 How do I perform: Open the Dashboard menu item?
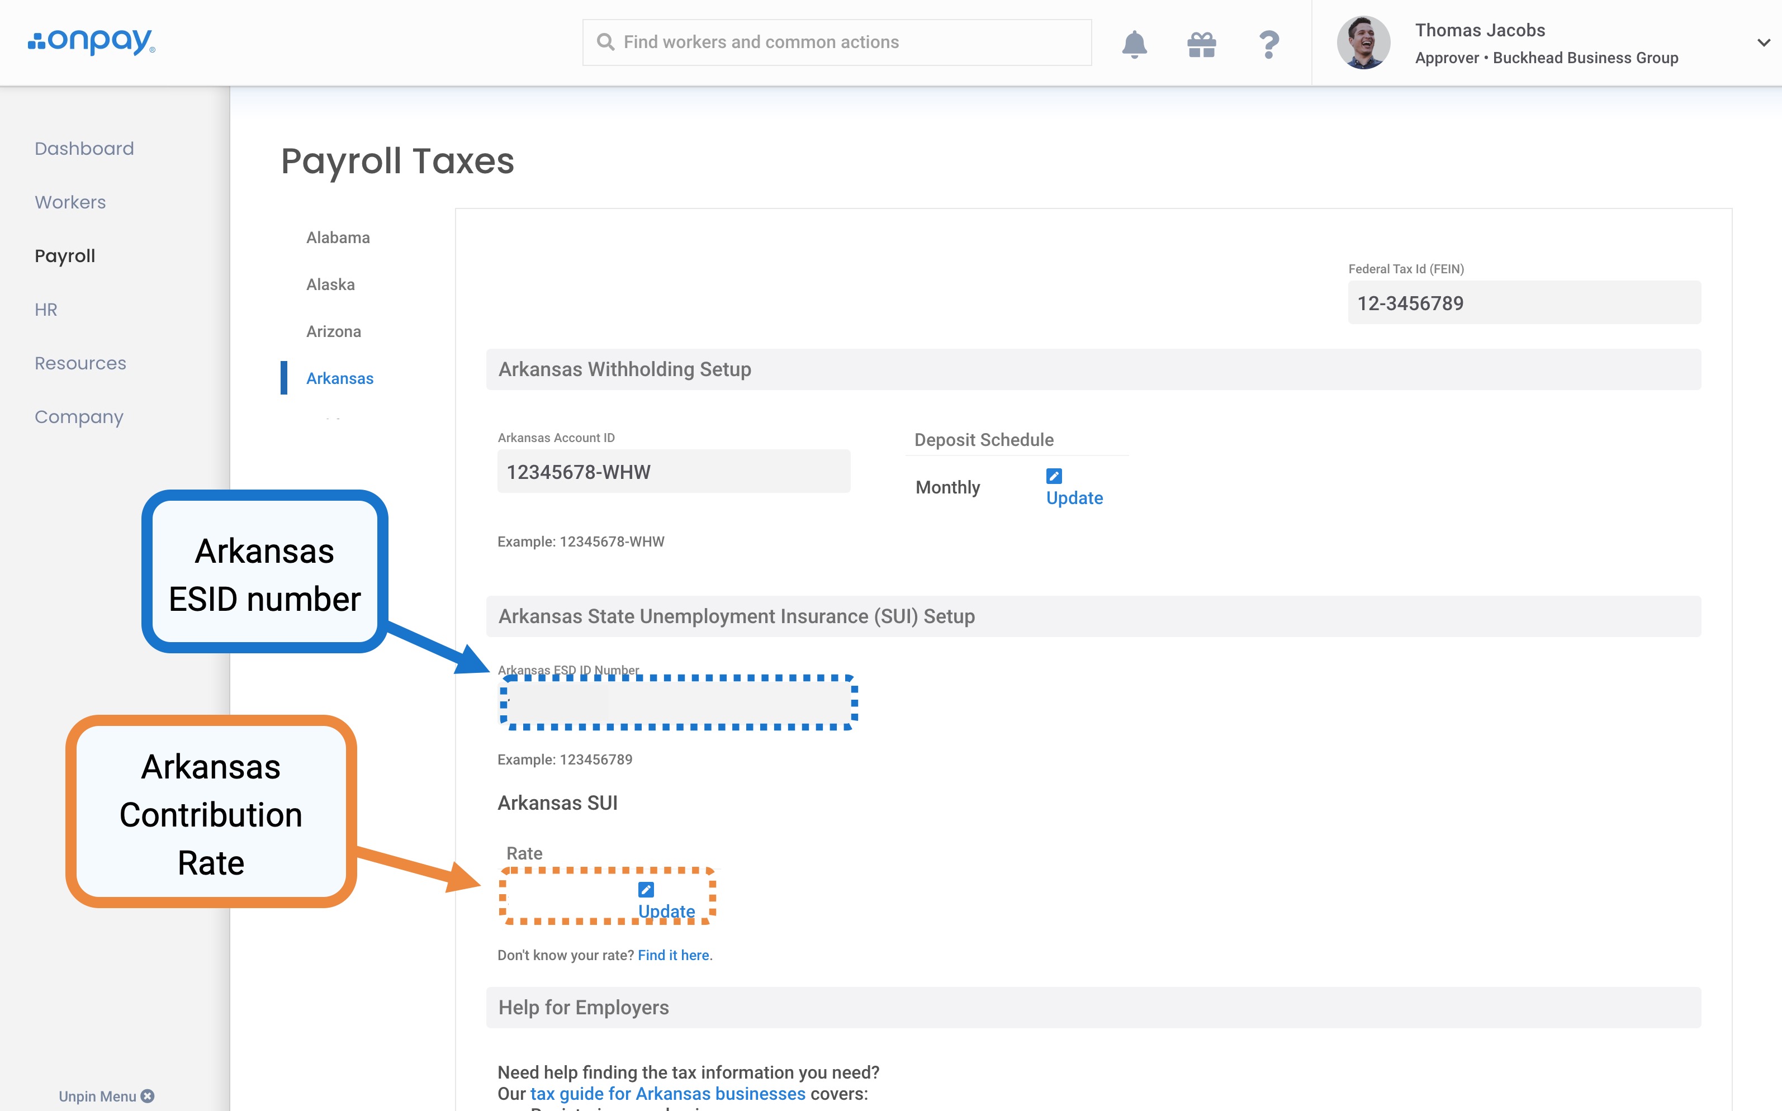[84, 149]
